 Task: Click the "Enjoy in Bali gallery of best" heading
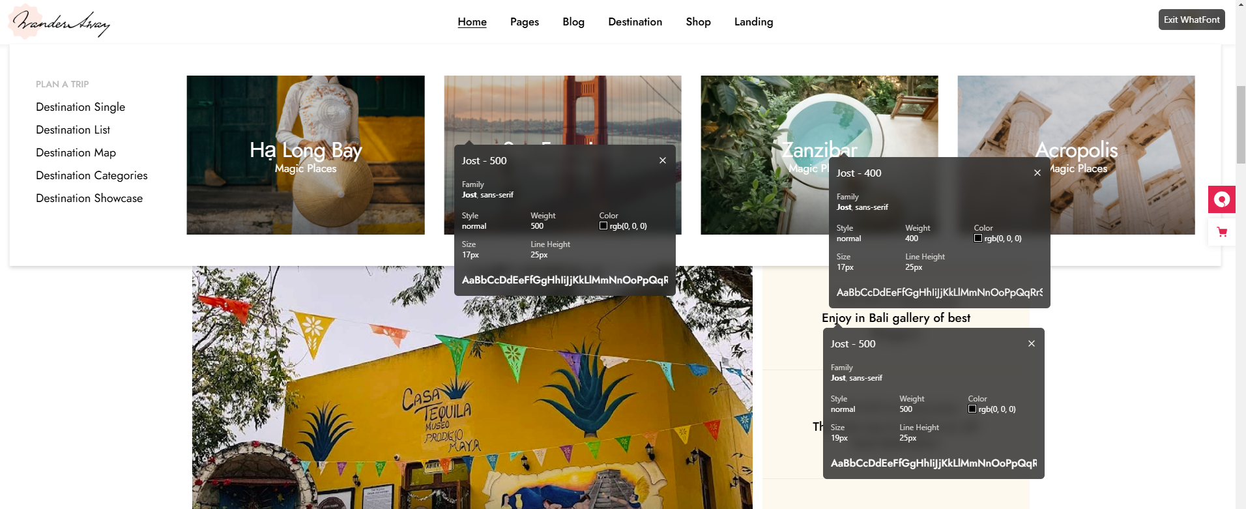point(896,318)
